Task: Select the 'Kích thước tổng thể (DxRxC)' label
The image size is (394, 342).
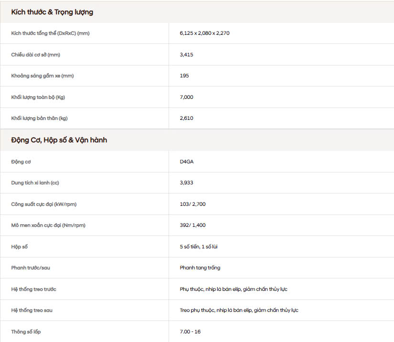Action: coord(50,33)
